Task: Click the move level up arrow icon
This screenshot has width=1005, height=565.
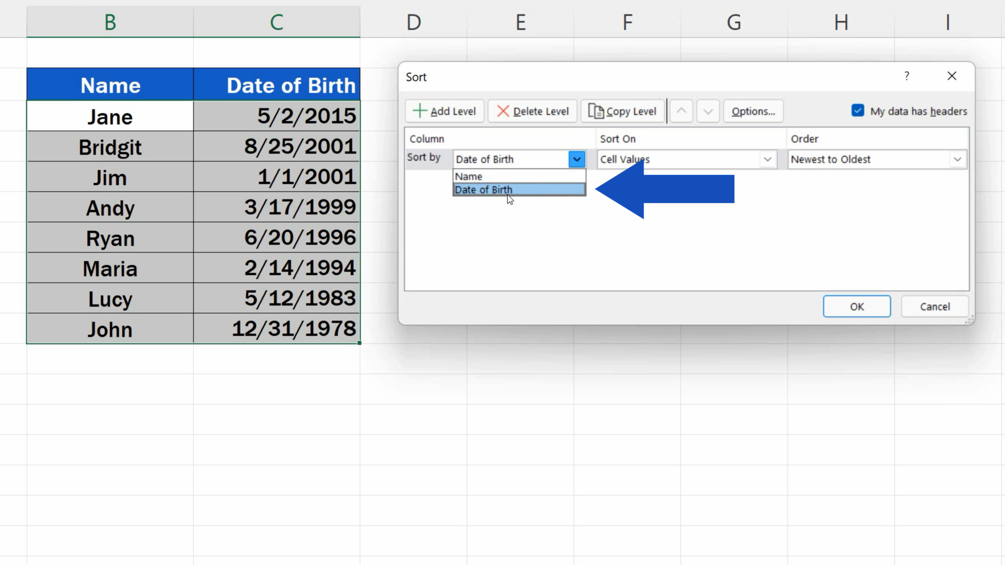Action: [x=681, y=111]
